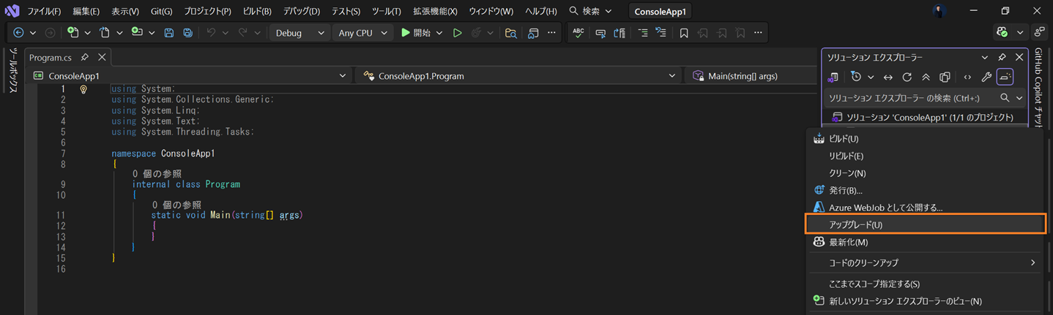The height and width of the screenshot is (315, 1053).
Task: Open the GitHub Copilot チャット side tab
Action: pos(1038,87)
